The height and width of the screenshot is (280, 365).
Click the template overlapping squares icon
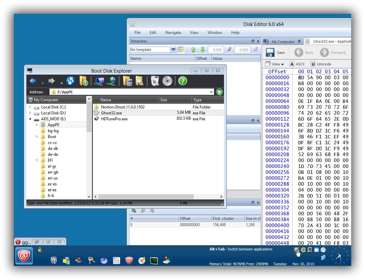coord(181,50)
